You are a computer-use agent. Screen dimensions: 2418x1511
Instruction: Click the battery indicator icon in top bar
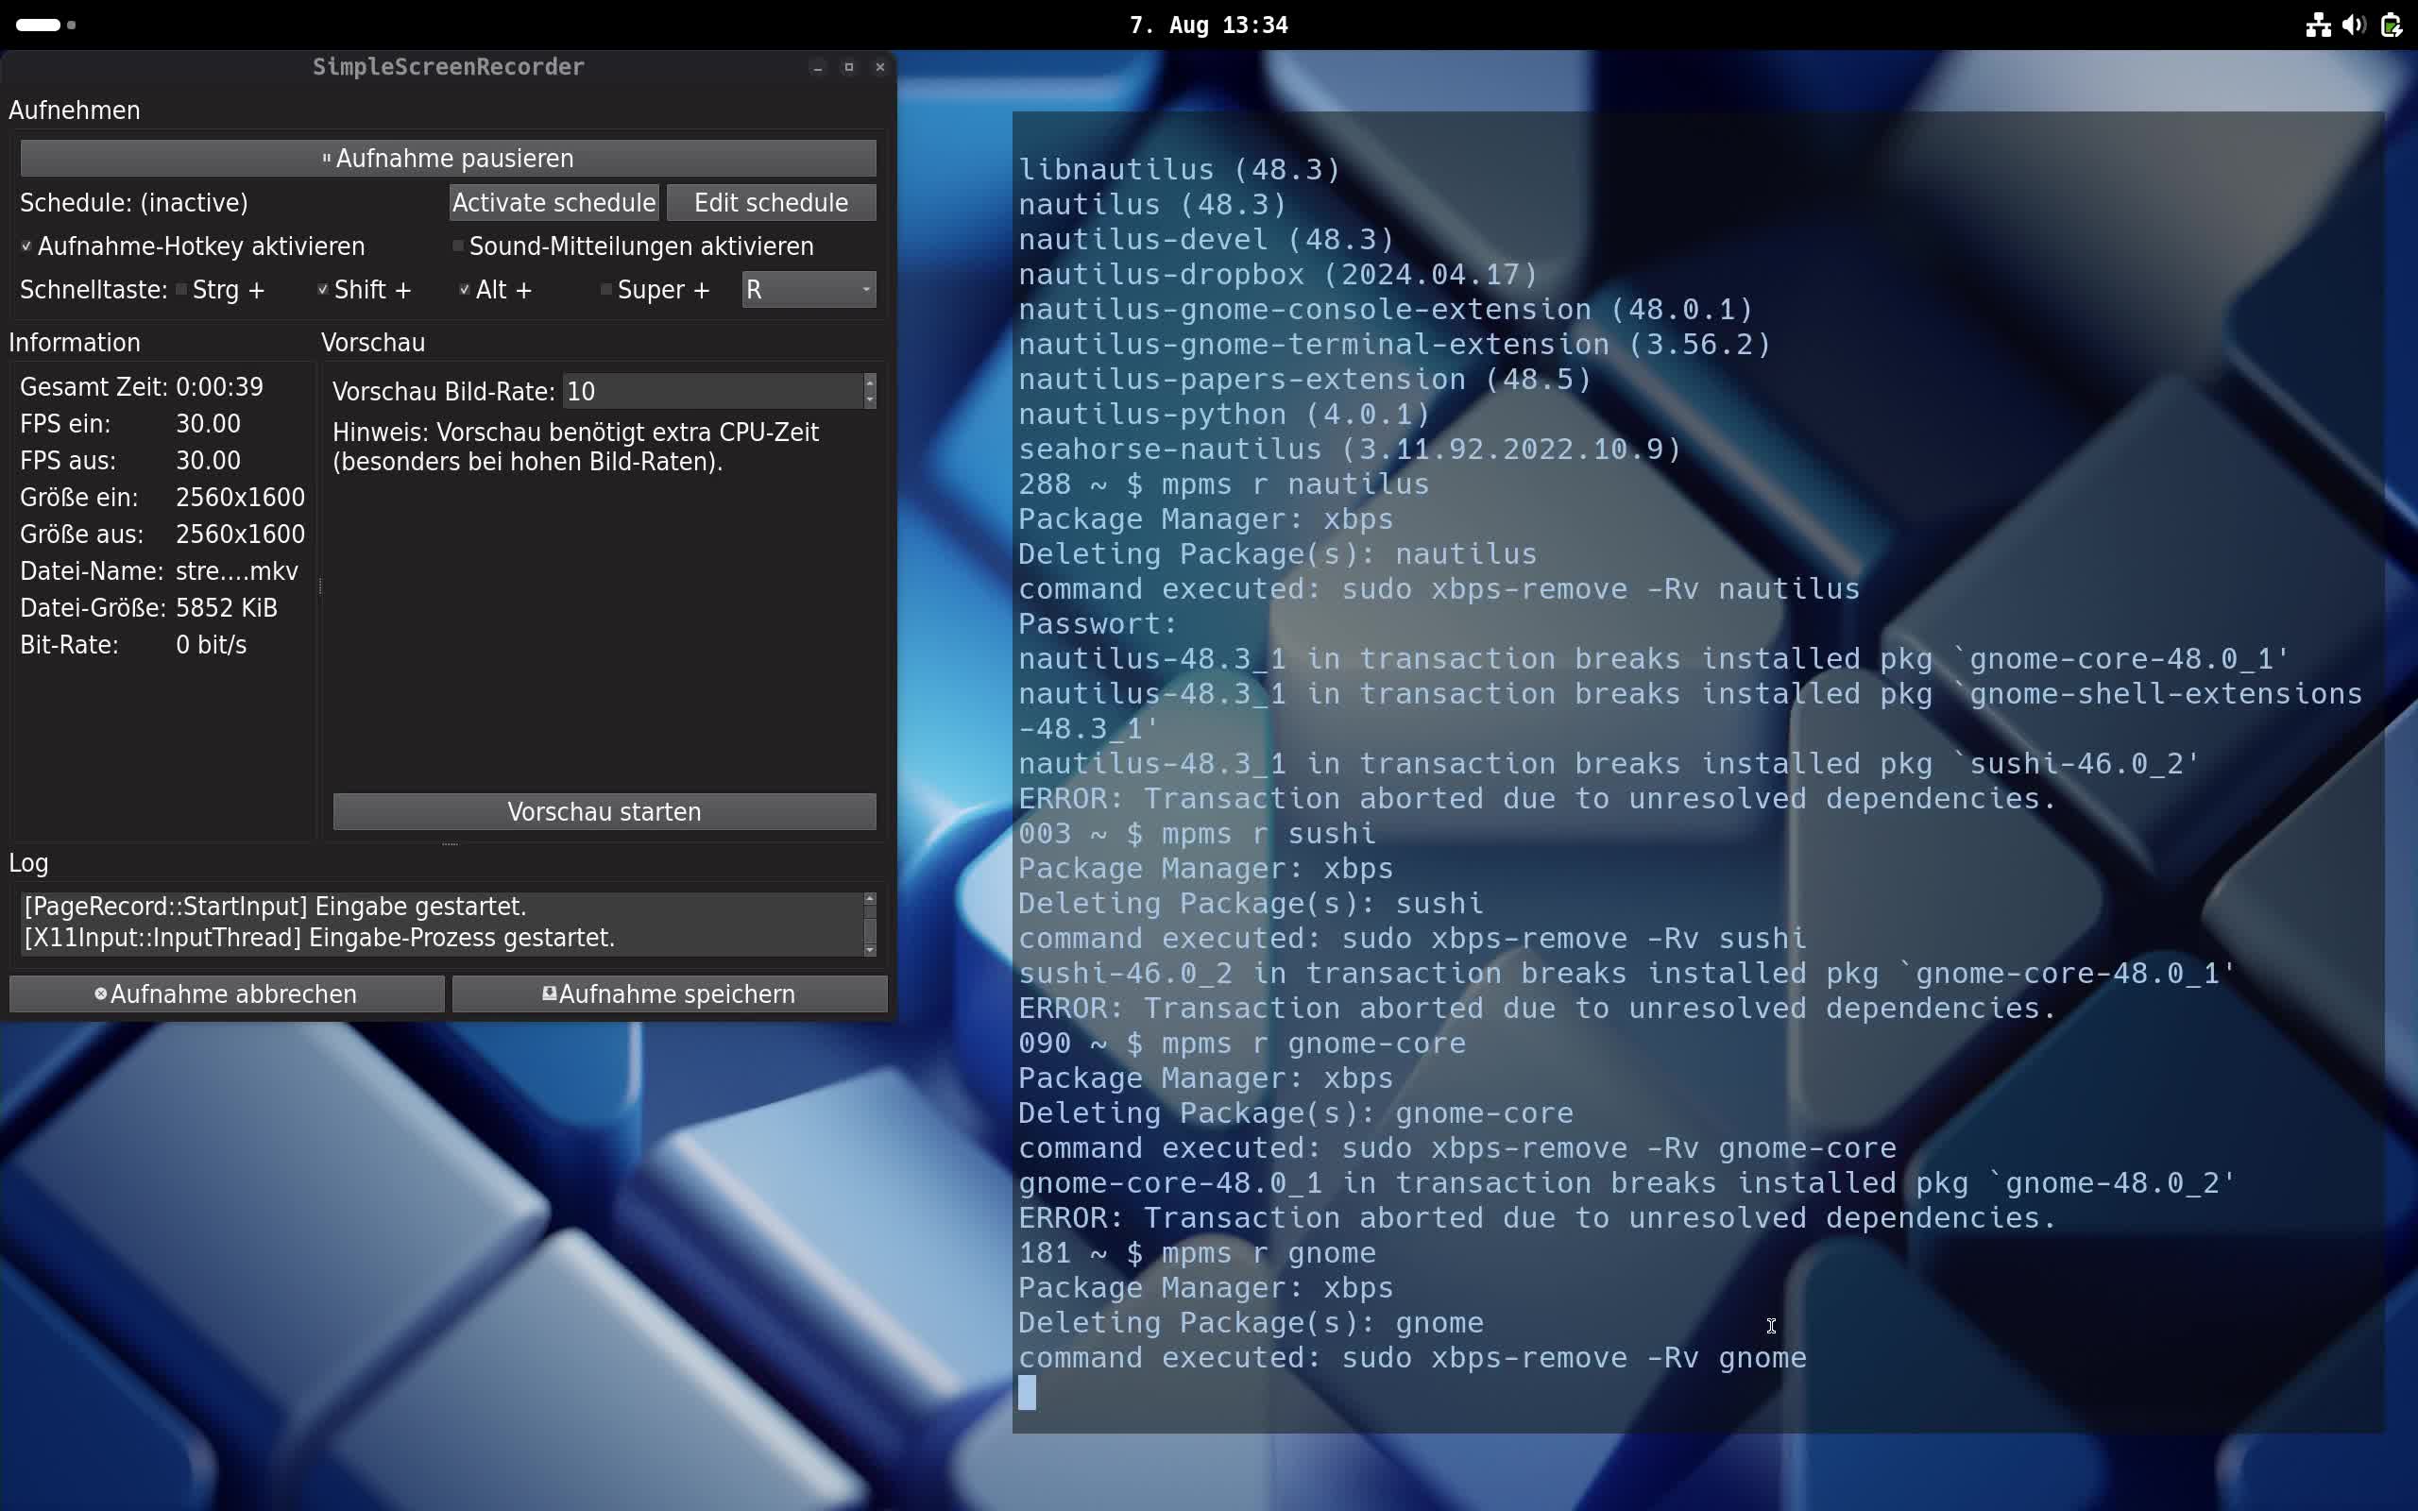coord(2391,25)
